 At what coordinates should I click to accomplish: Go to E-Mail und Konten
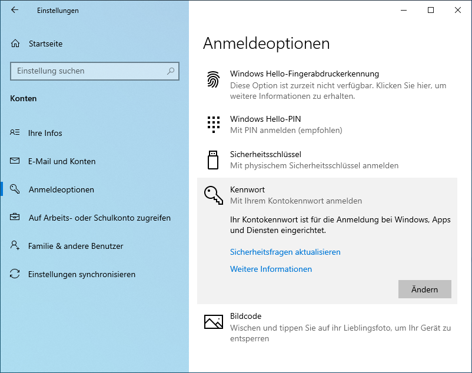click(62, 161)
